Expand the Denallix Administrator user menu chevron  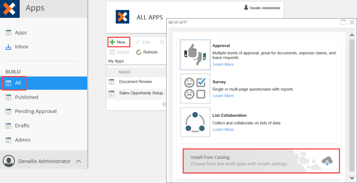coord(78,161)
